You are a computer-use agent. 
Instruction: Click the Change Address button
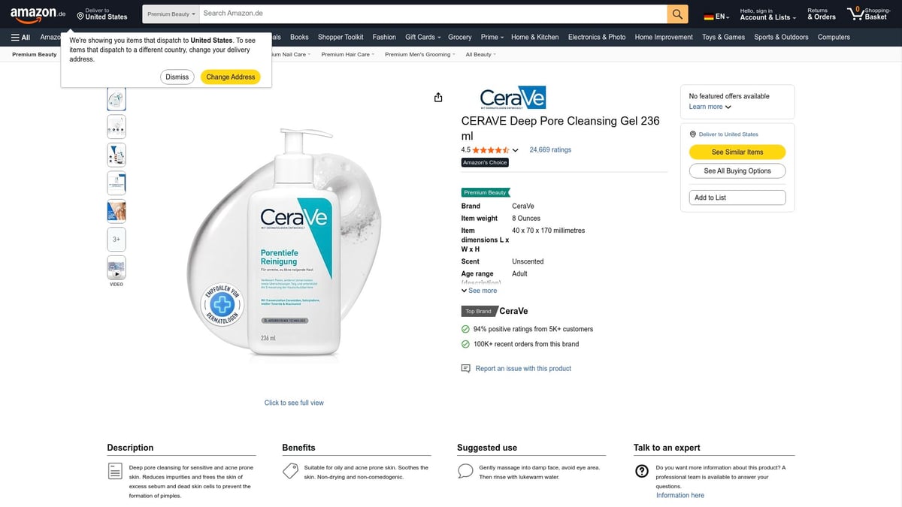[230, 76]
